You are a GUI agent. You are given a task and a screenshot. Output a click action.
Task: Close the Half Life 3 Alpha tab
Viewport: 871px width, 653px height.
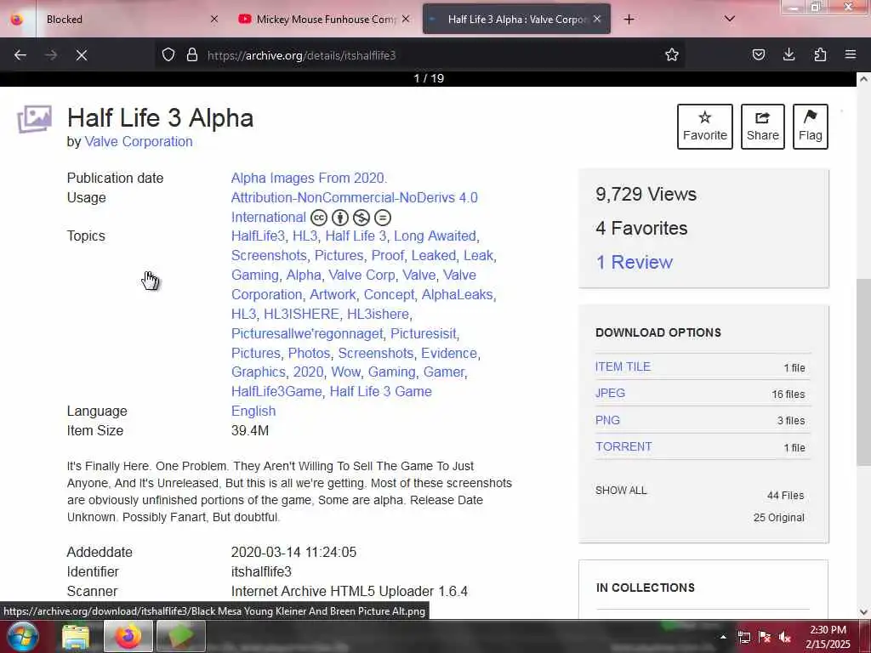point(597,20)
